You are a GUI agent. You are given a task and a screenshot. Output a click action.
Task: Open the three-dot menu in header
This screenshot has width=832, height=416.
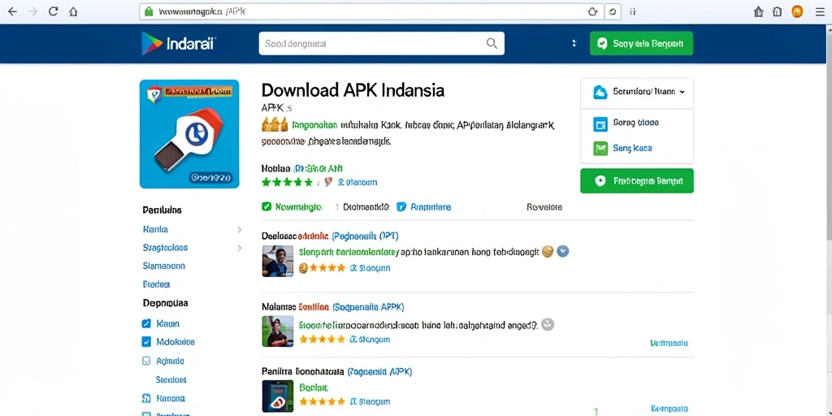pyautogui.click(x=574, y=44)
